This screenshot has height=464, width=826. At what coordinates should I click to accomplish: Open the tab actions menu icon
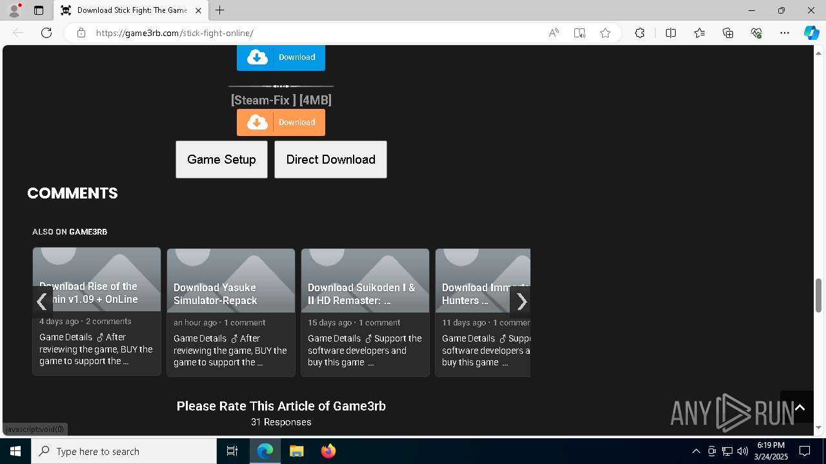point(39,10)
